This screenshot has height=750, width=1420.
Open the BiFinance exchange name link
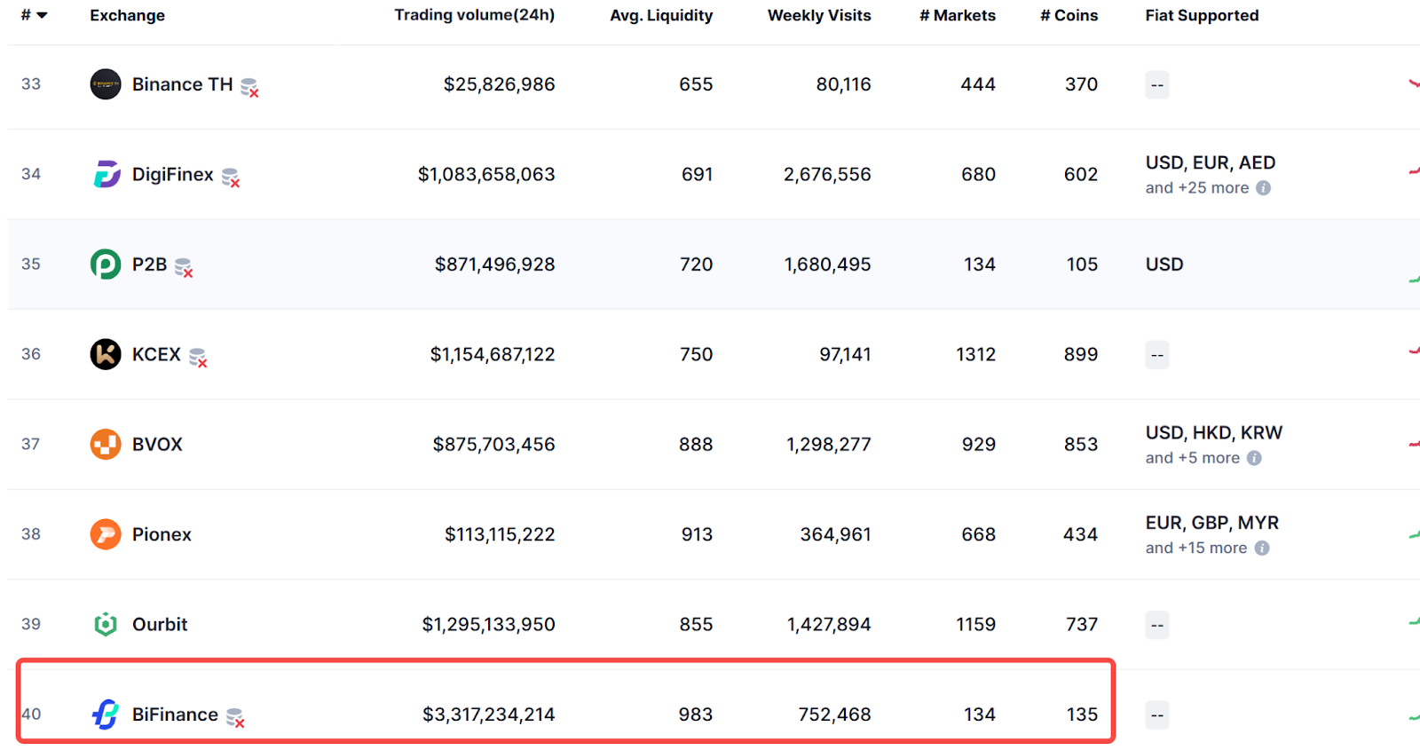click(x=175, y=714)
